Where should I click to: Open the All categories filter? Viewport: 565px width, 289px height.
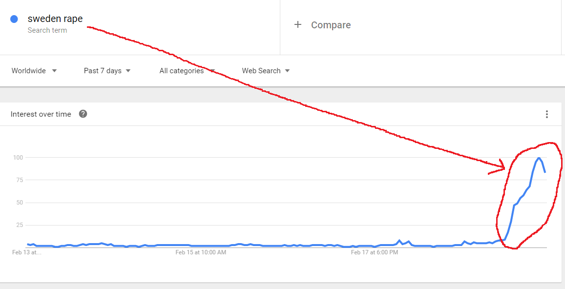pos(187,71)
